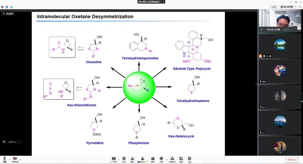Open the settings gear icon
This screenshot has height=164, width=303.
[190, 159]
